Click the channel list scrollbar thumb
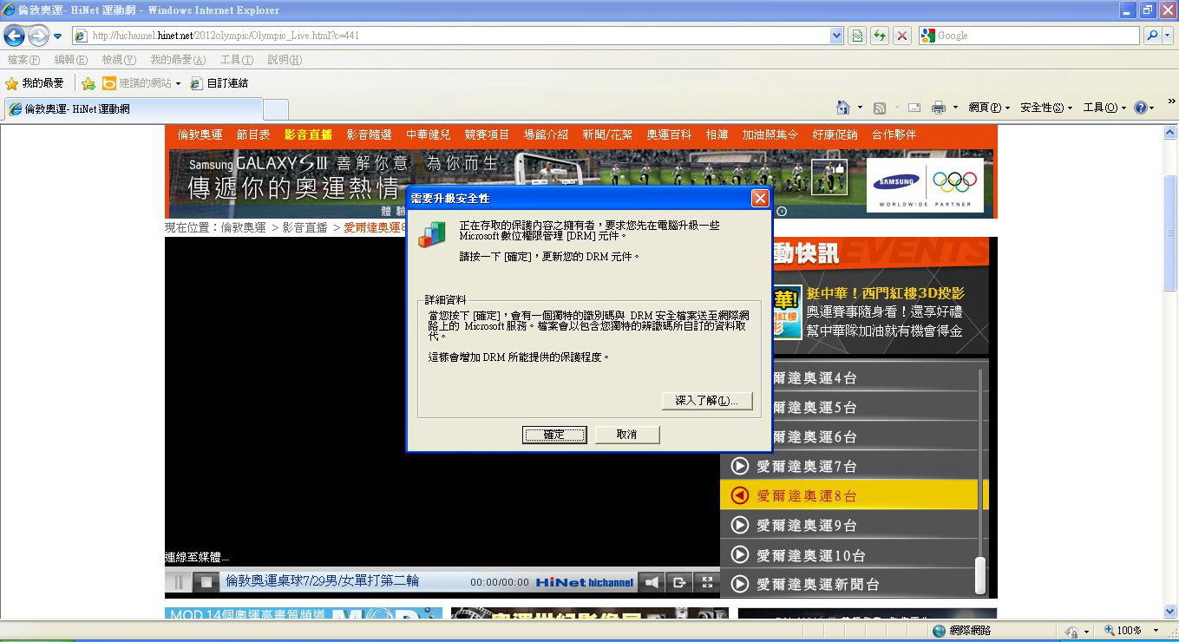The image size is (1179, 642). point(980,575)
